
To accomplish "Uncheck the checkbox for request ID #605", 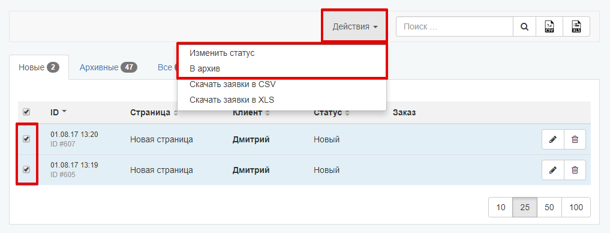I will click(x=26, y=169).
